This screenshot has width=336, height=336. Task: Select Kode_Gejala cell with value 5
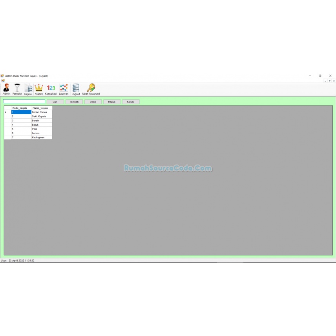(21, 129)
